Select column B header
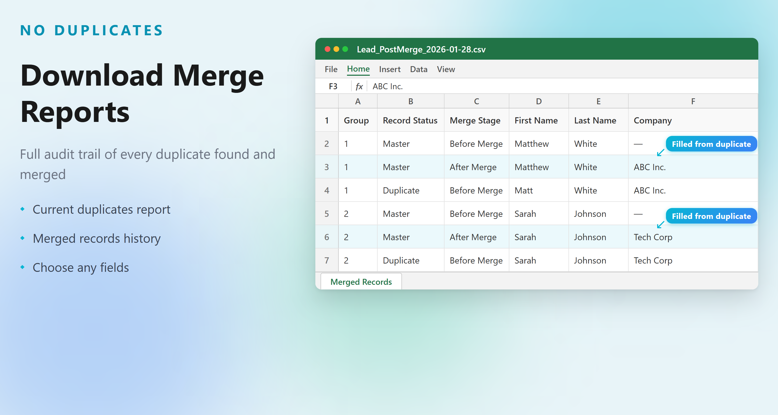This screenshot has height=415, width=778. (x=411, y=101)
